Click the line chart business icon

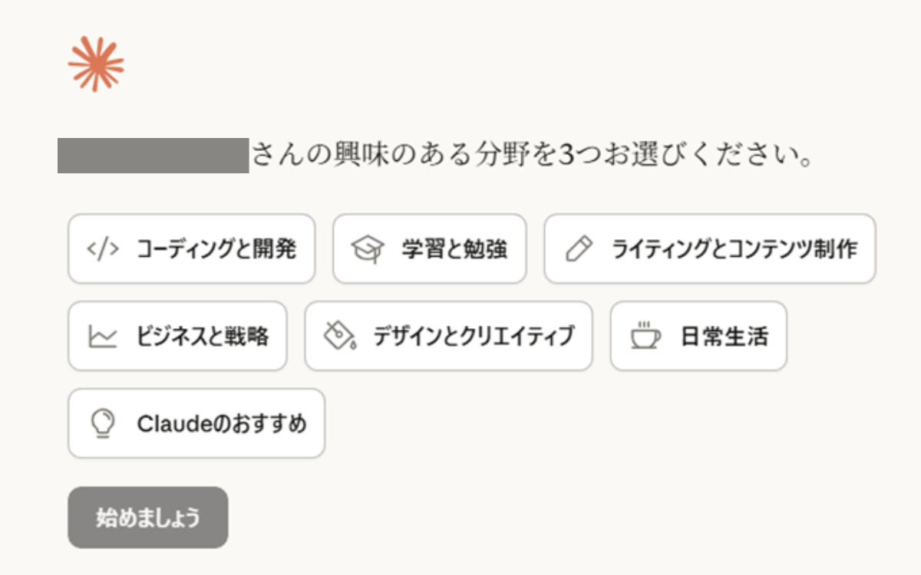tap(103, 337)
